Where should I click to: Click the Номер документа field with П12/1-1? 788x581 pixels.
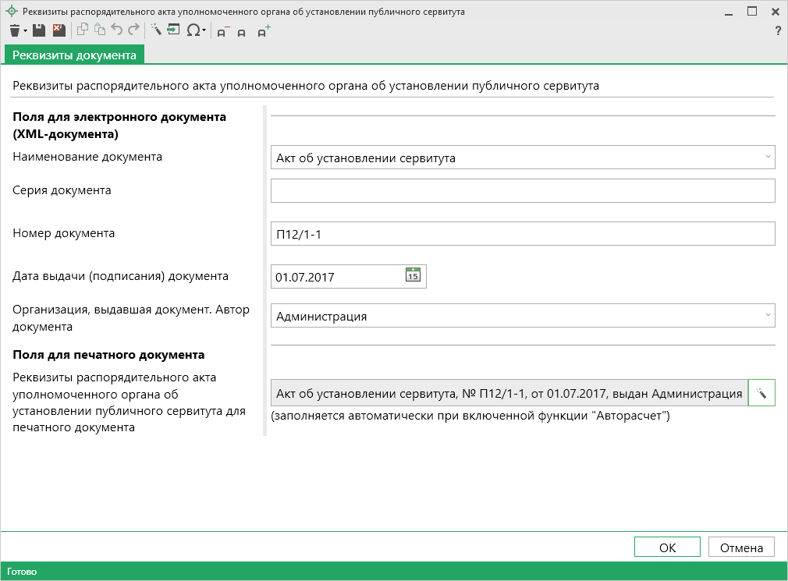coord(522,233)
